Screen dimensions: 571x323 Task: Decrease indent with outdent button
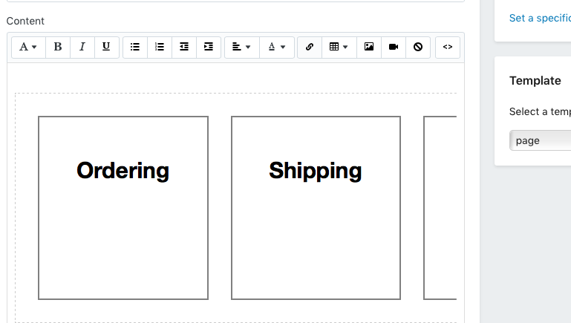[x=184, y=47]
